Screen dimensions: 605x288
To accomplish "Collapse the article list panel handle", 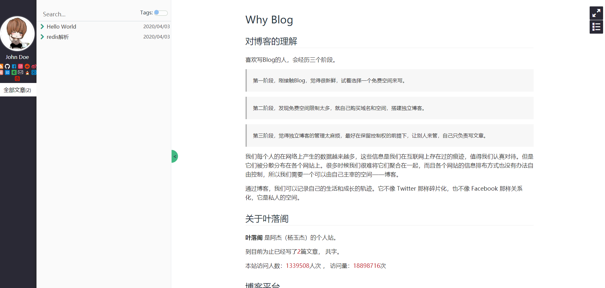I will click(x=174, y=156).
